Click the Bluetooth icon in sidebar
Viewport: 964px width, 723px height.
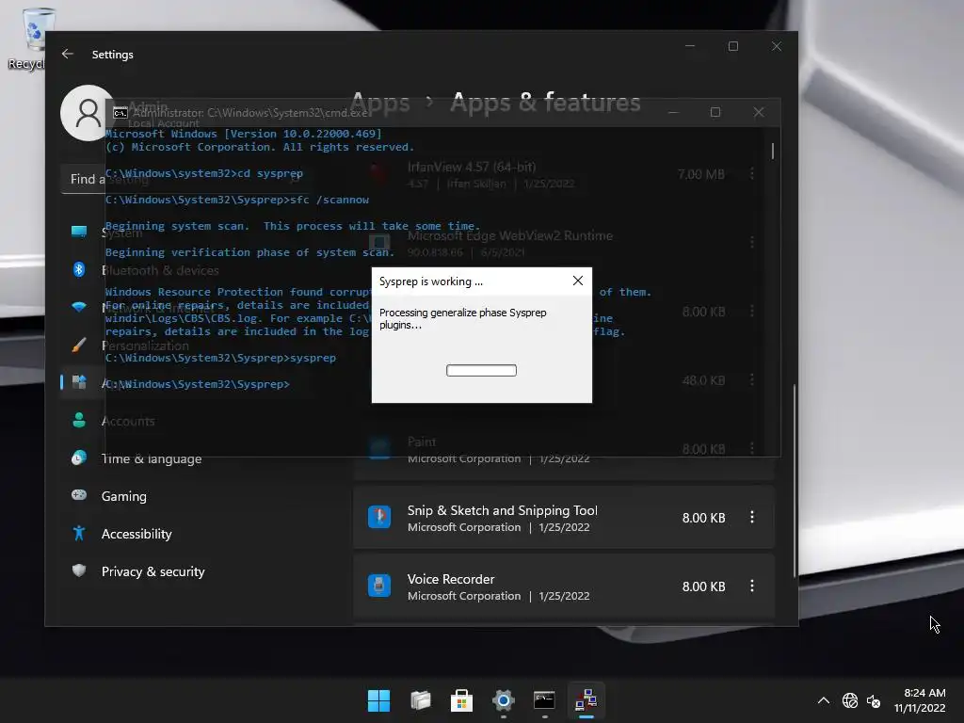[79, 269]
